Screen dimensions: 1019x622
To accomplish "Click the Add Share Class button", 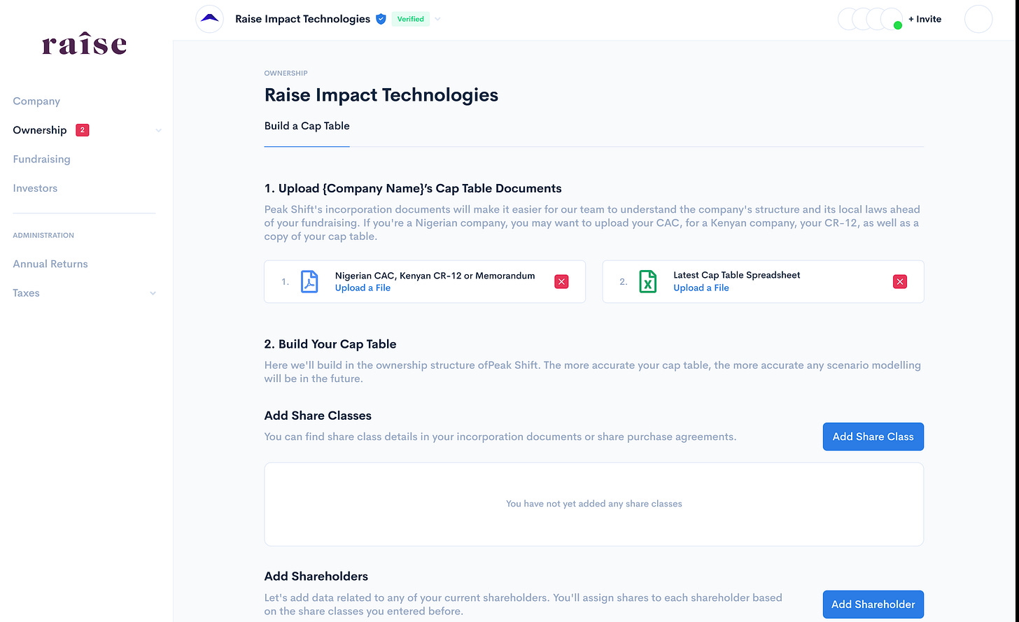I will tap(873, 436).
